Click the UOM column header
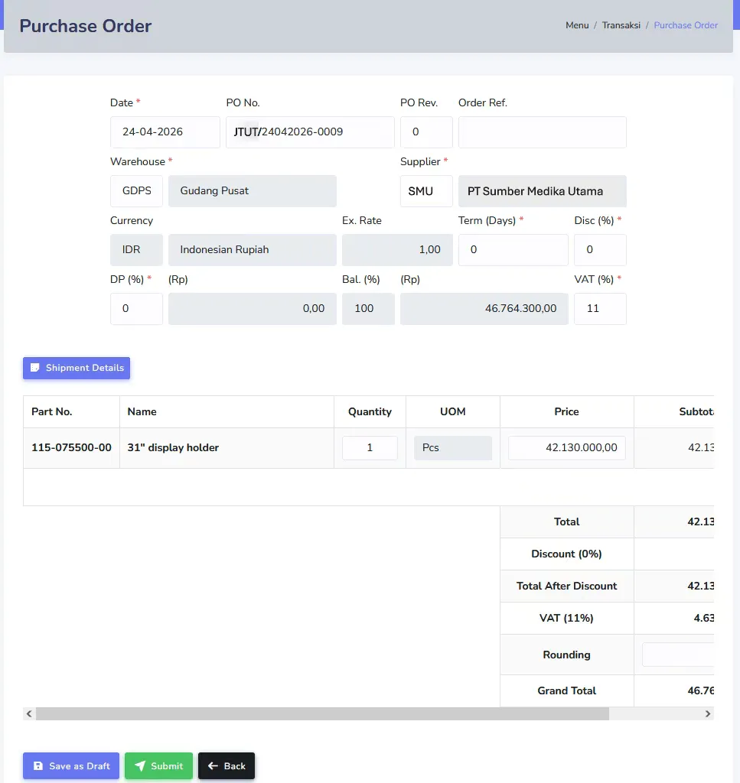This screenshot has width=740, height=783. pos(453,411)
